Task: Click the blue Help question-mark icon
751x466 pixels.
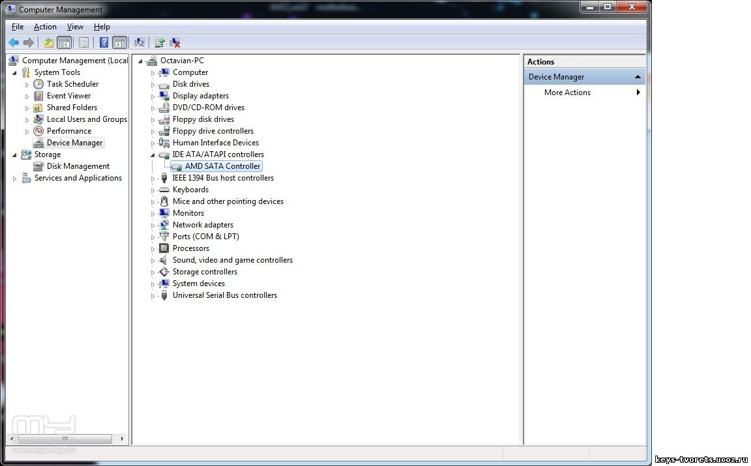Action: pos(104,42)
